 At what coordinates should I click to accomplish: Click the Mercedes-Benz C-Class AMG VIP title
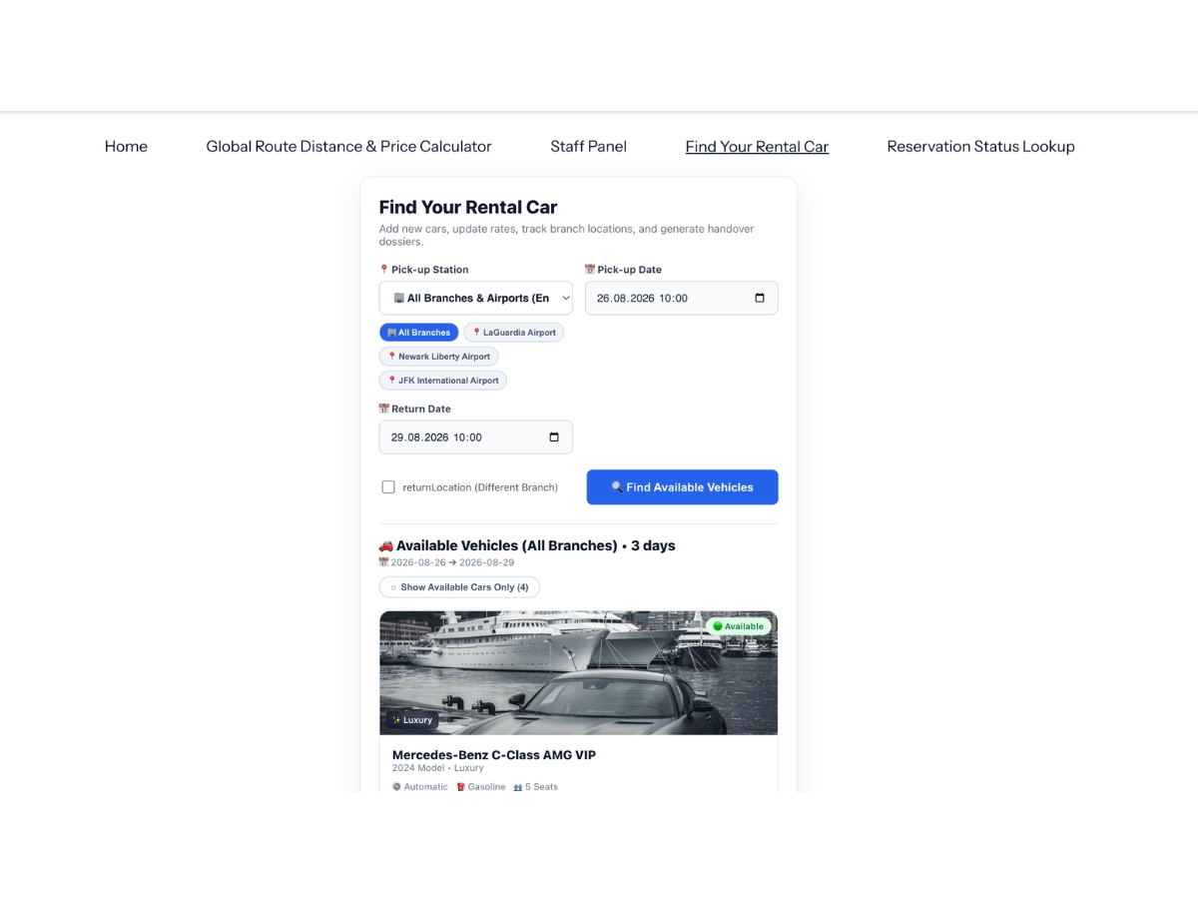(494, 755)
